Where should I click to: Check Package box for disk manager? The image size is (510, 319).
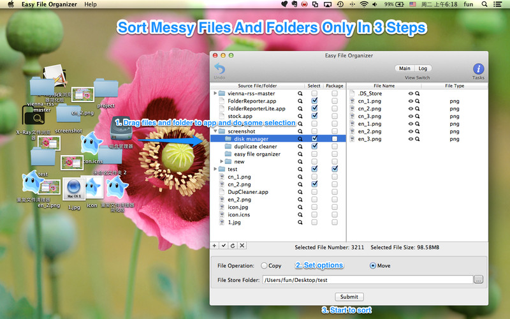point(335,138)
